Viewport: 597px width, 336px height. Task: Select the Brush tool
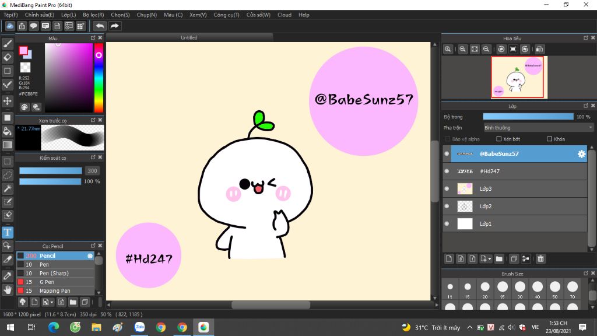7,44
